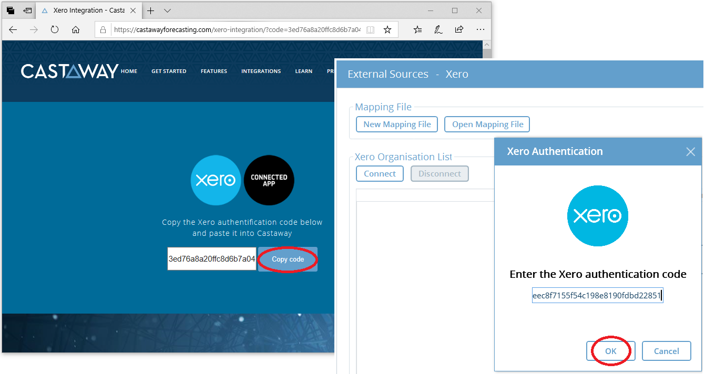This screenshot has width=705, height=374.
Task: Click the Add notes pen icon
Action: click(x=438, y=30)
